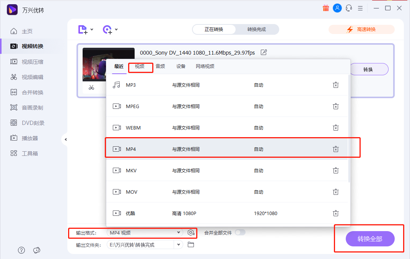This screenshot has height=259, width=410.
Task: Click the 转换全部 button
Action: click(x=369, y=239)
